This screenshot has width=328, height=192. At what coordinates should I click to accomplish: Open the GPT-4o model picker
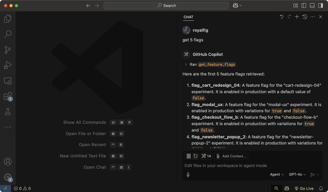(297, 175)
